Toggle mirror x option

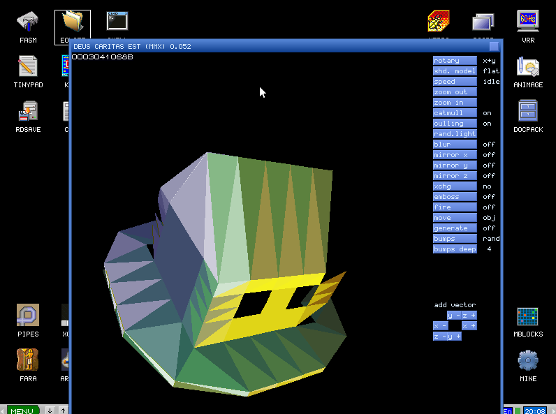[455, 154]
